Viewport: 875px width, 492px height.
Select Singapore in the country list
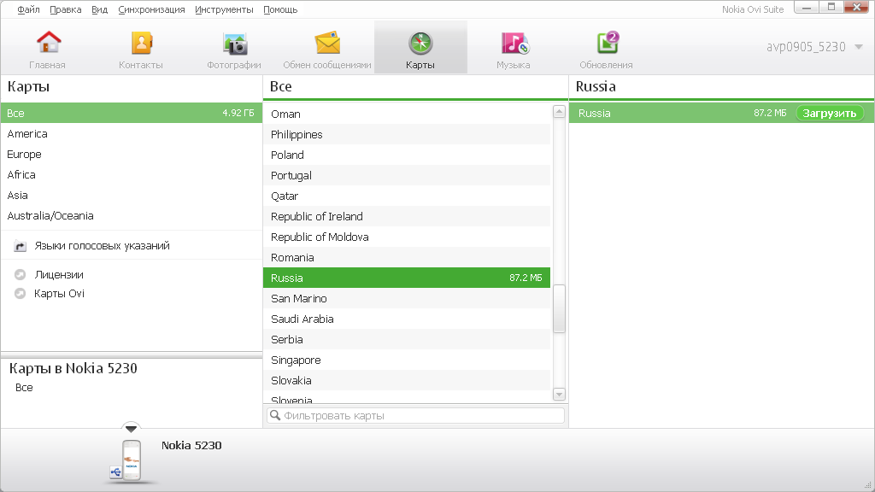[407, 360]
